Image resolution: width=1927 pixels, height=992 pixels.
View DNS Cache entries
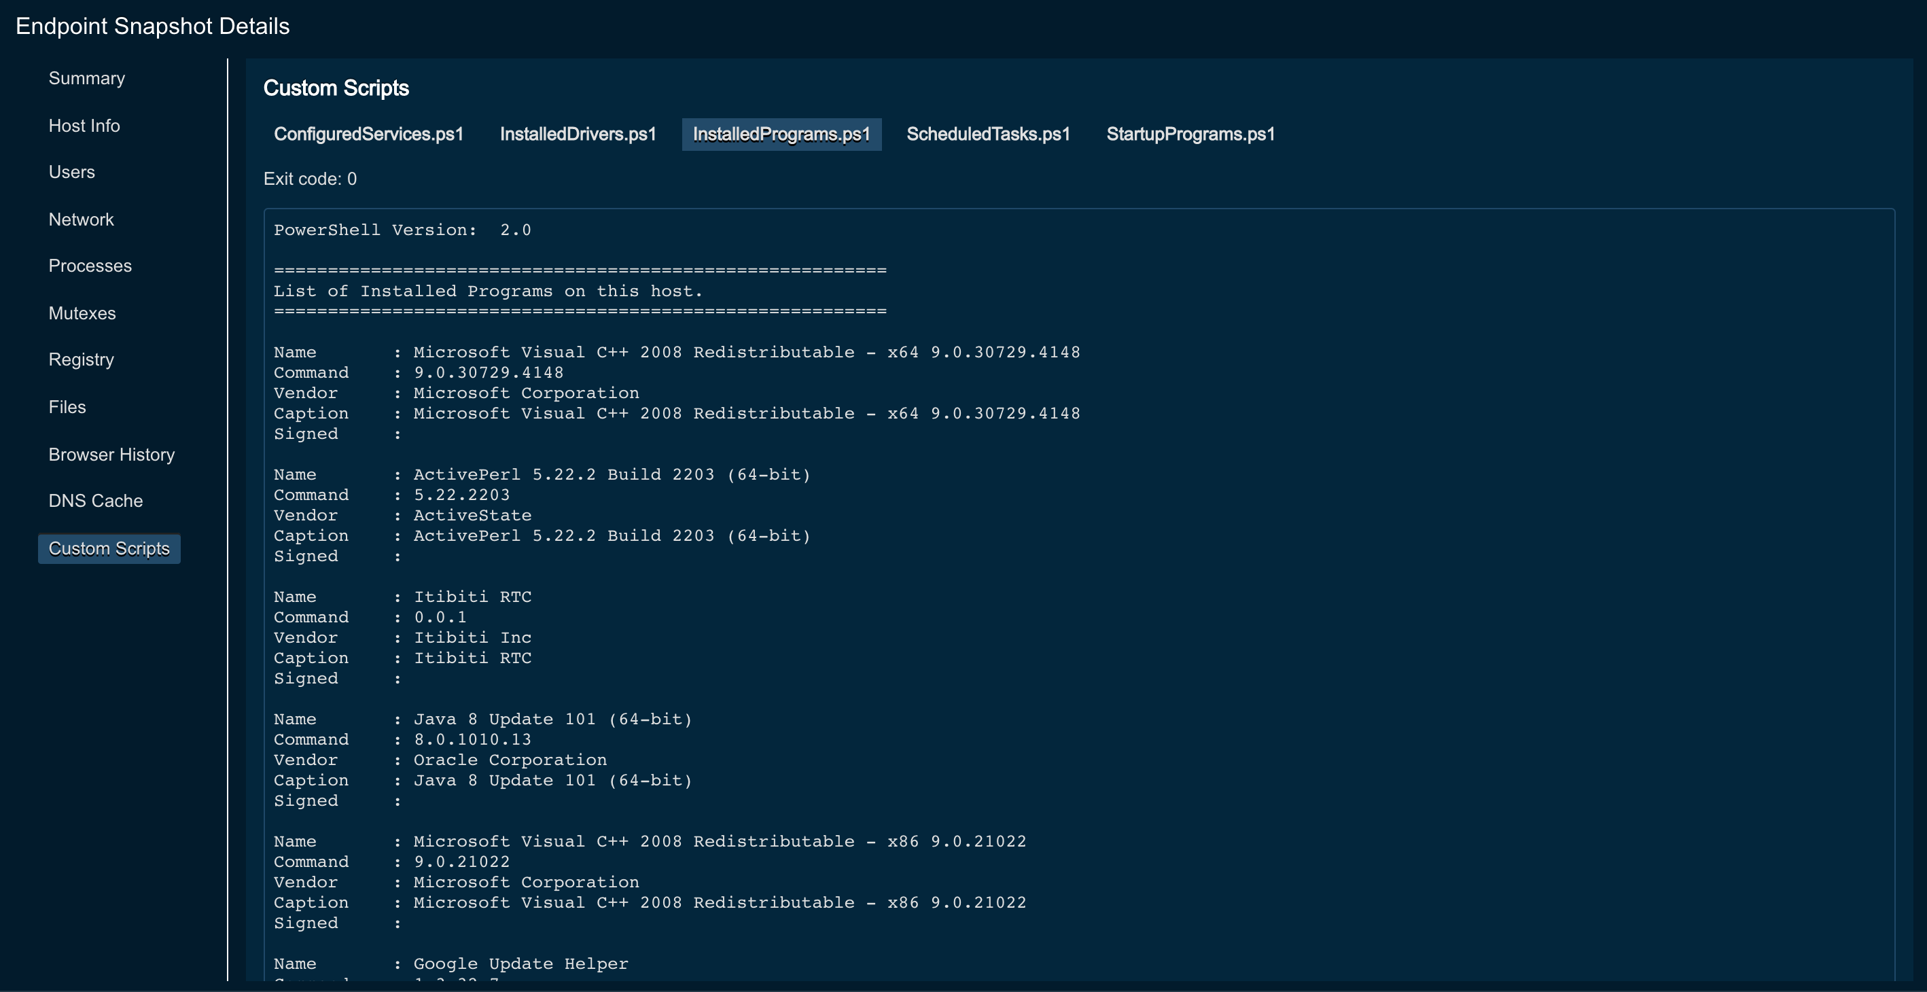click(96, 501)
